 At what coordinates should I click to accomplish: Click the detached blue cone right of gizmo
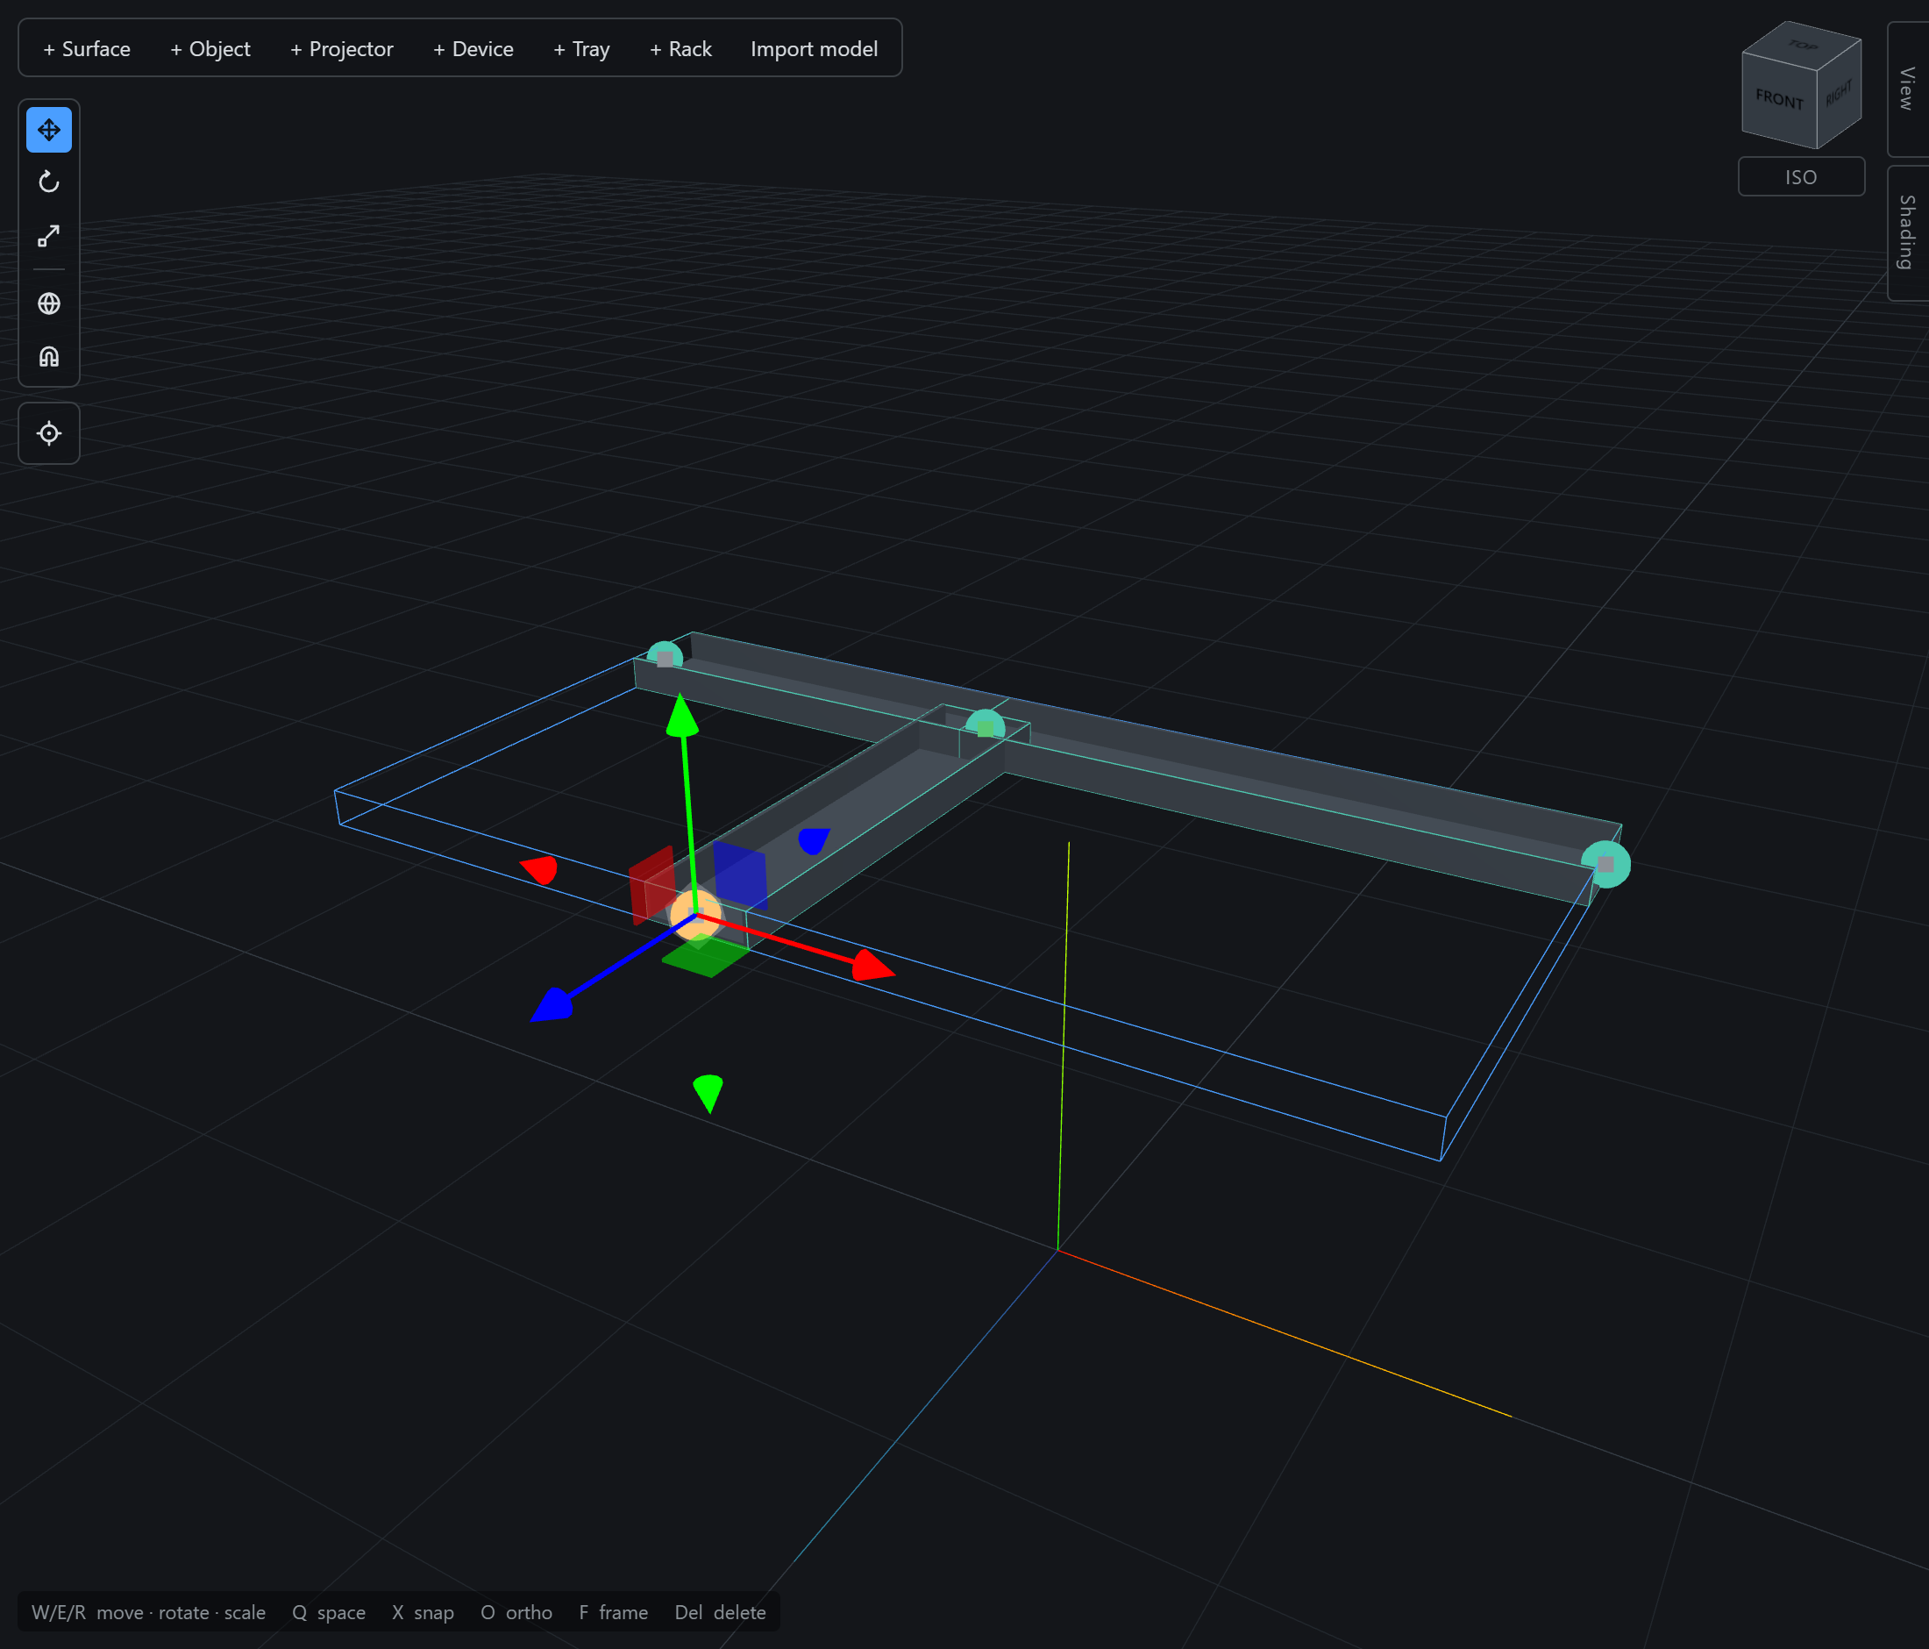point(814,840)
